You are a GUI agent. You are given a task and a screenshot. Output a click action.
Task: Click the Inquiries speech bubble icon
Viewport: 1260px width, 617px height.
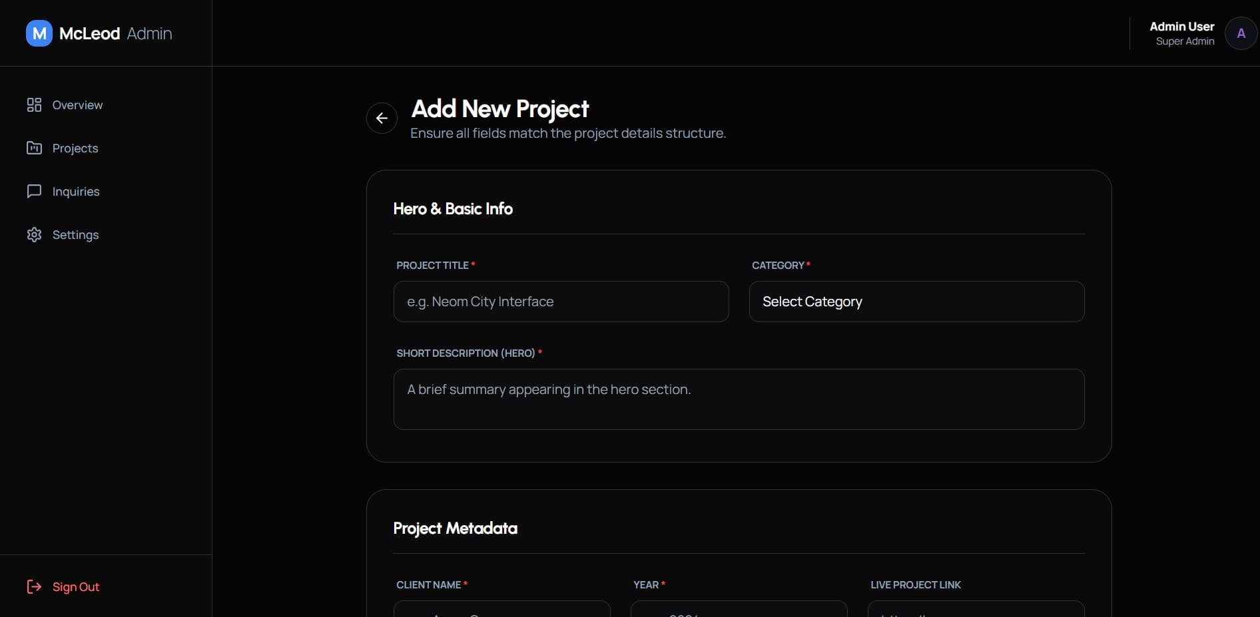pos(34,192)
